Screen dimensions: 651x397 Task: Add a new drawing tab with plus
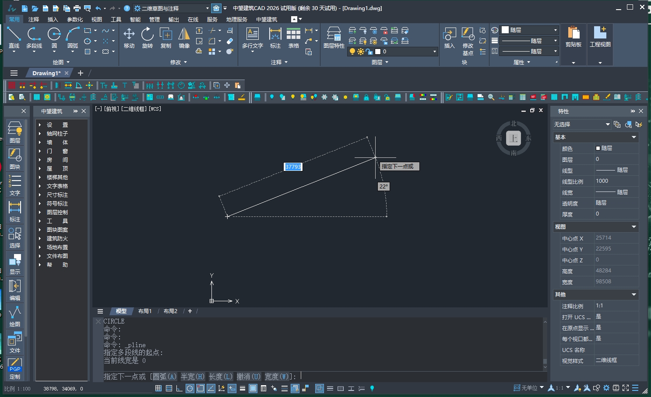(x=80, y=73)
